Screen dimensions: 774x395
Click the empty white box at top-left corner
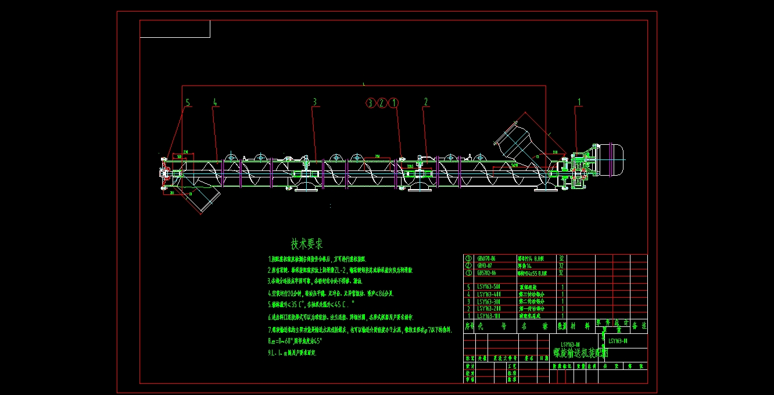175,29
